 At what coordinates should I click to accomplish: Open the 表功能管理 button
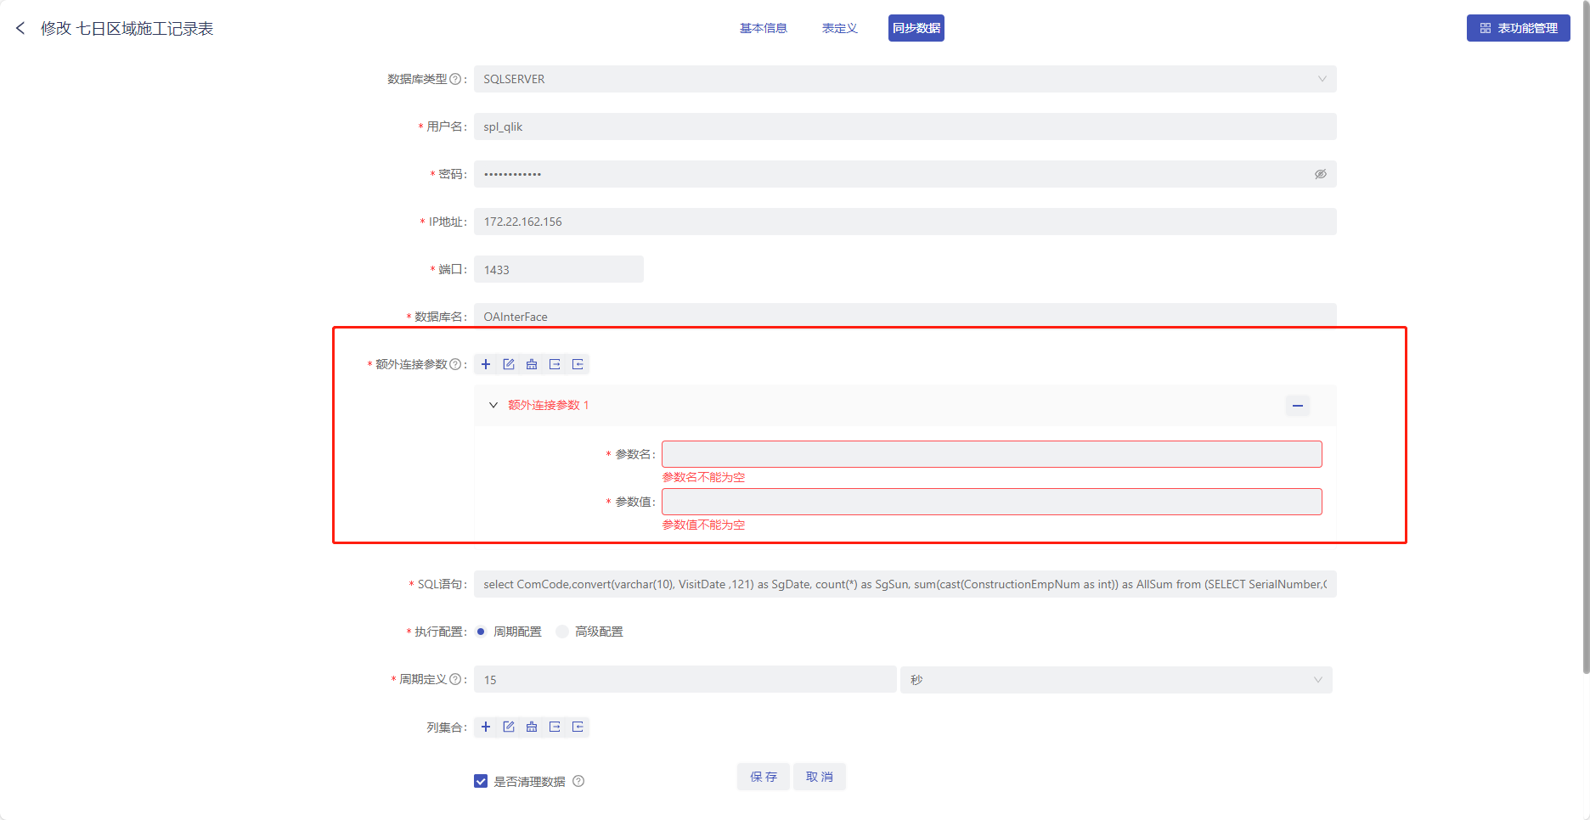[1519, 28]
